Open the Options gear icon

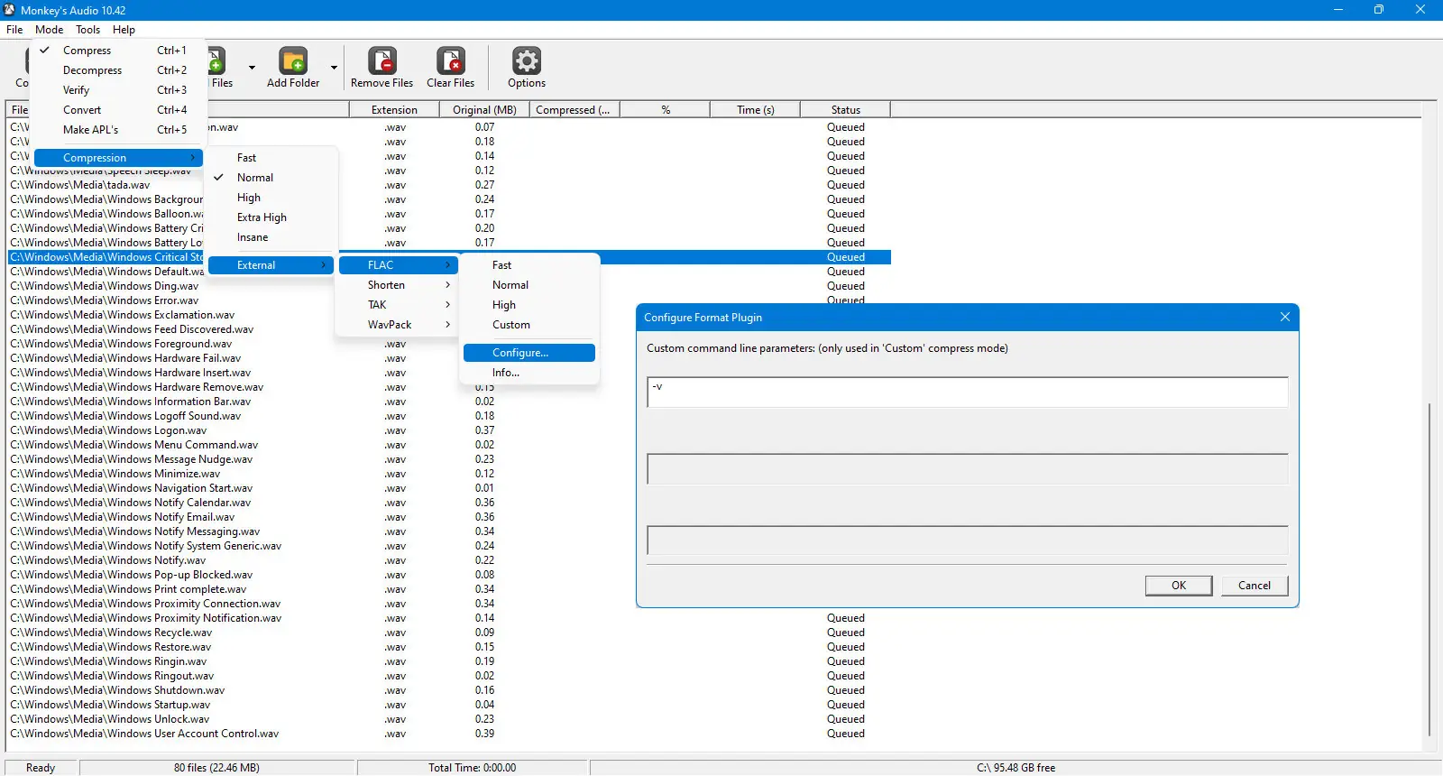[527, 61]
